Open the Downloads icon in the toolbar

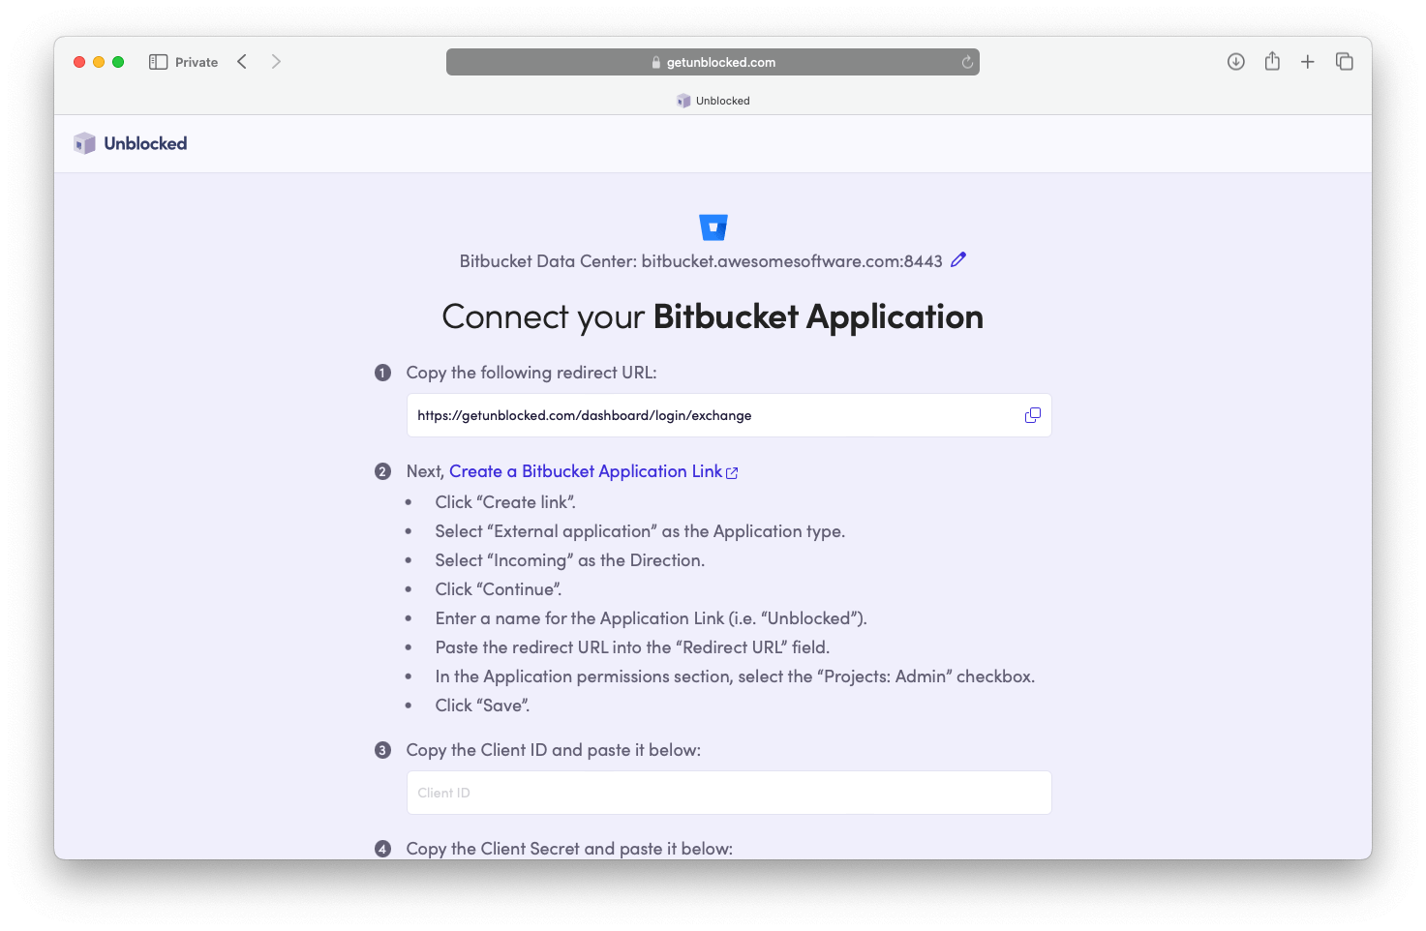click(x=1236, y=62)
